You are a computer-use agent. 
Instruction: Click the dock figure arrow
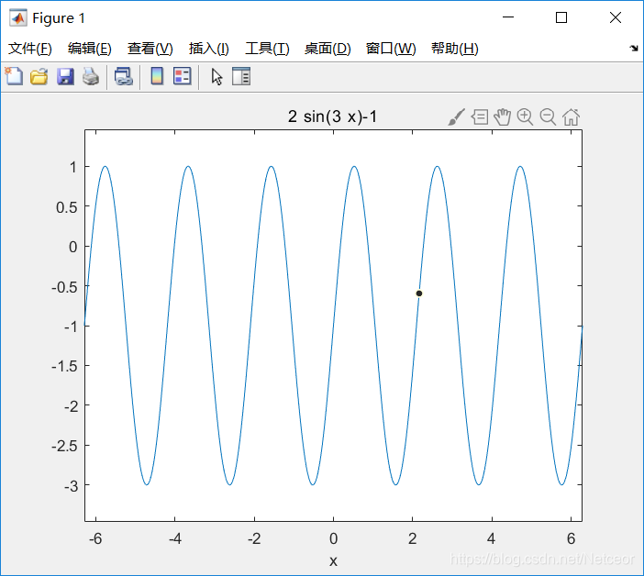pyautogui.click(x=634, y=49)
